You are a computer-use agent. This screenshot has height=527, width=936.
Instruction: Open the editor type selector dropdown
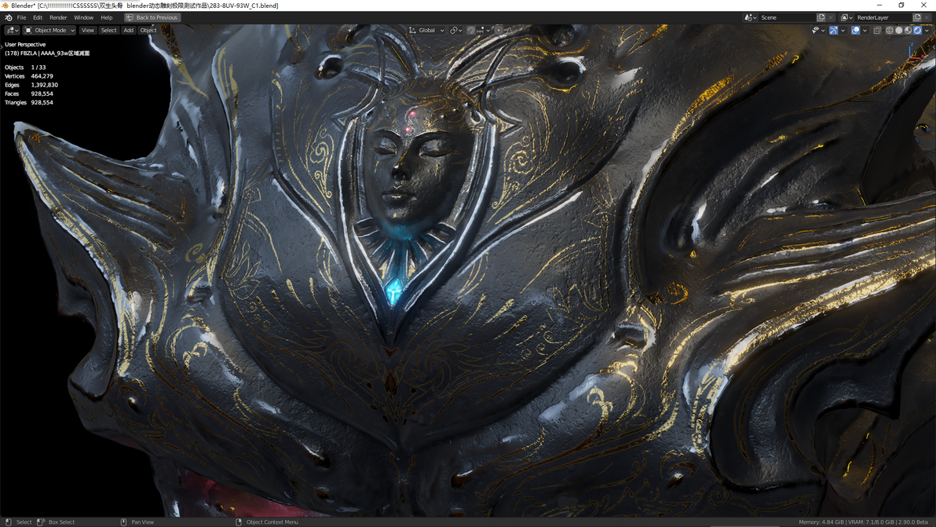tap(12, 30)
